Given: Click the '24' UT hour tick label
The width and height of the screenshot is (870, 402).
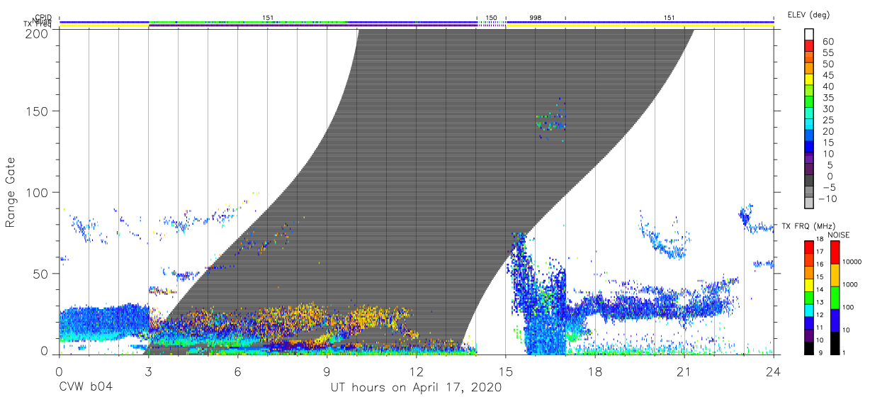Looking at the screenshot, I should (774, 371).
